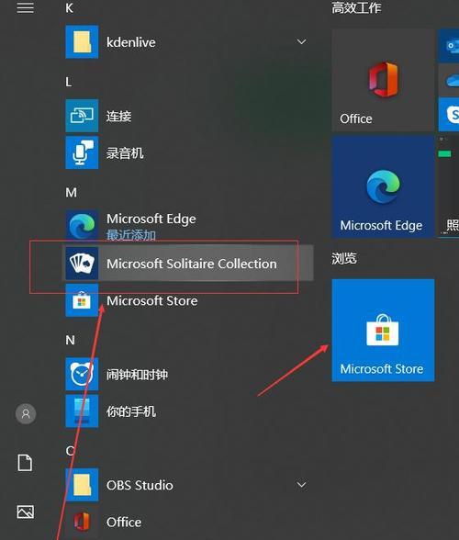Click the 你的手机 label text
The height and width of the screenshot is (540, 459).
click(x=131, y=411)
